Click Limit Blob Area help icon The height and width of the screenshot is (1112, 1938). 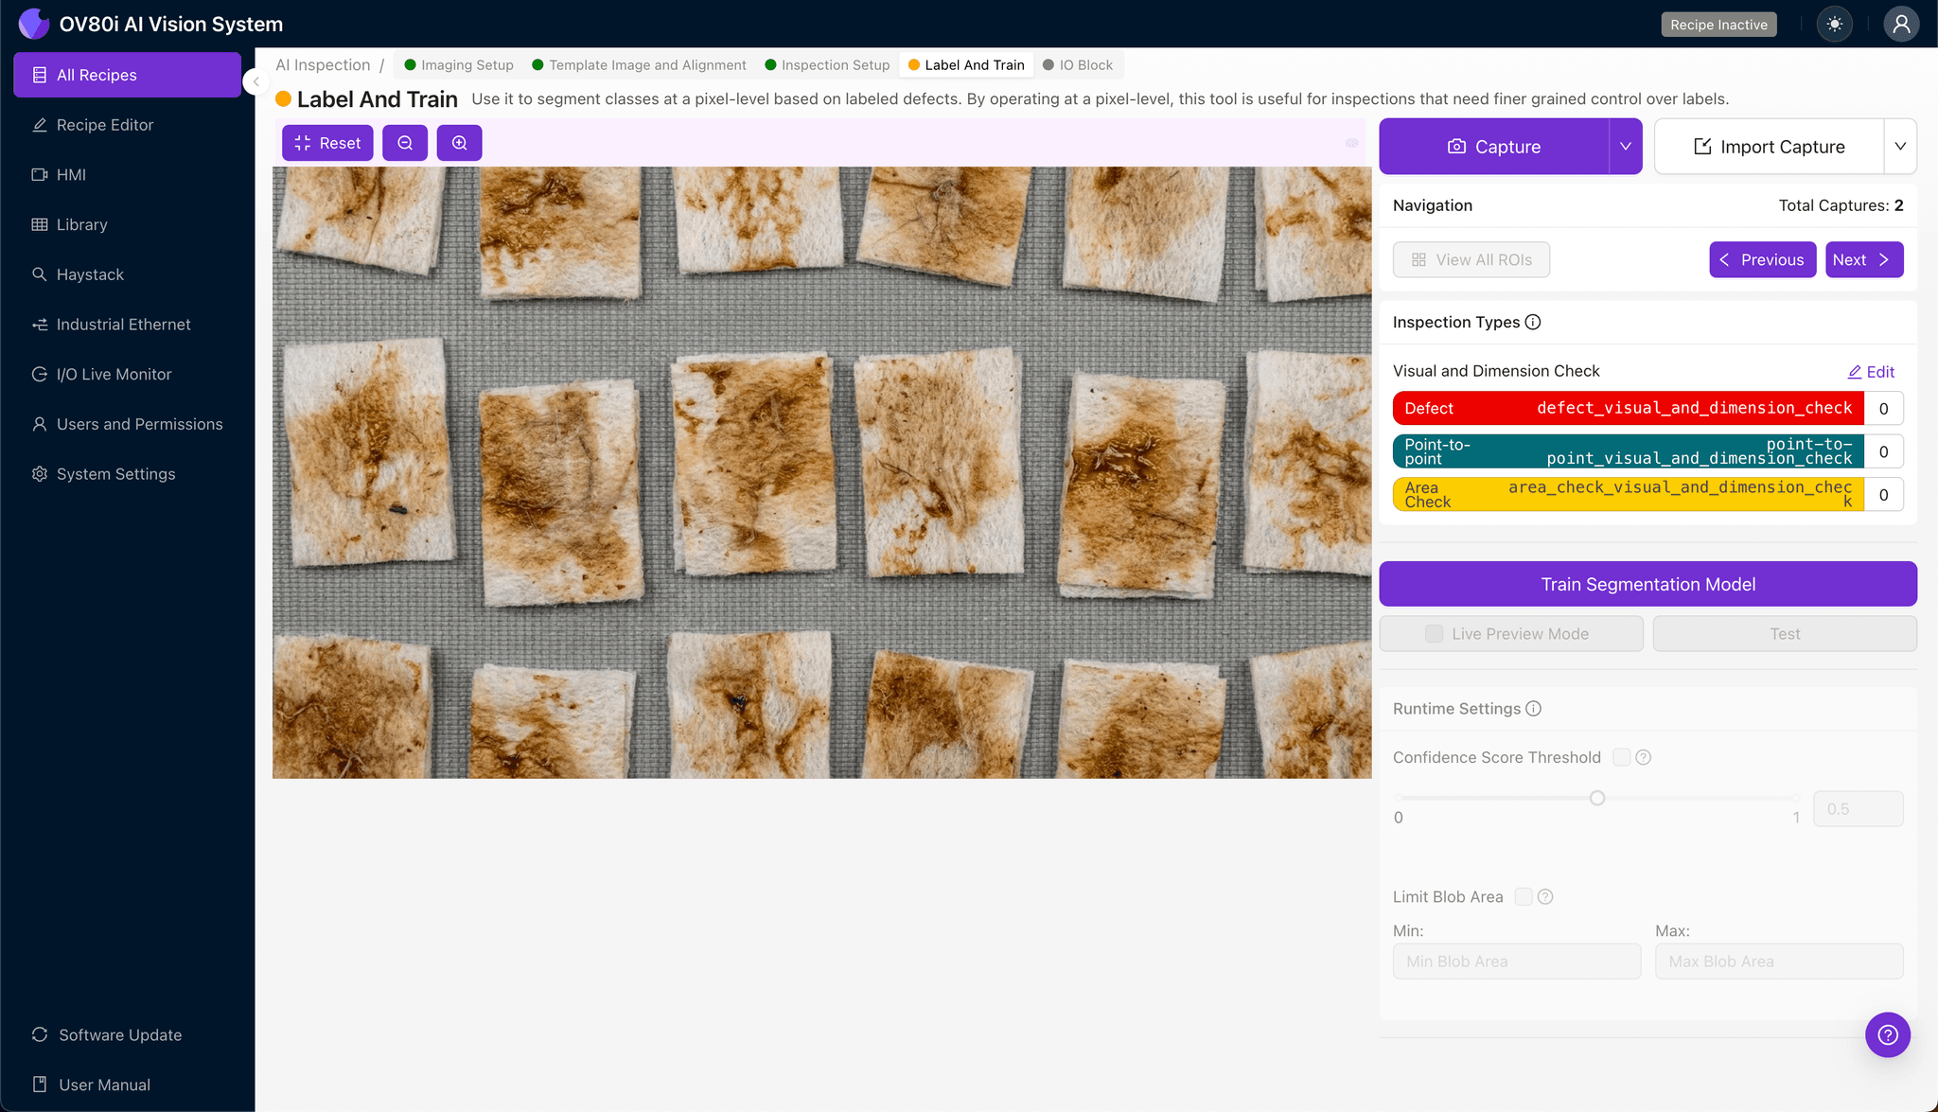click(1545, 896)
